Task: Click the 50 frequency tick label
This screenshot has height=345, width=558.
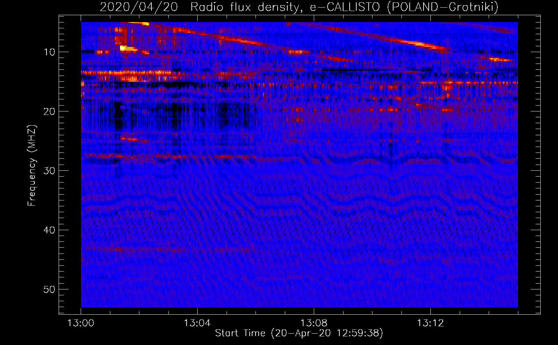Action: click(50, 289)
